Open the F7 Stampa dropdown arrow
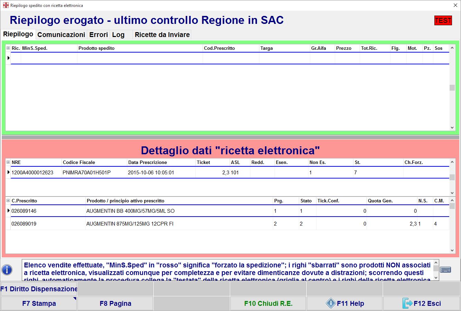Image resolution: width=461 pixels, height=311 pixels. pos(74,299)
